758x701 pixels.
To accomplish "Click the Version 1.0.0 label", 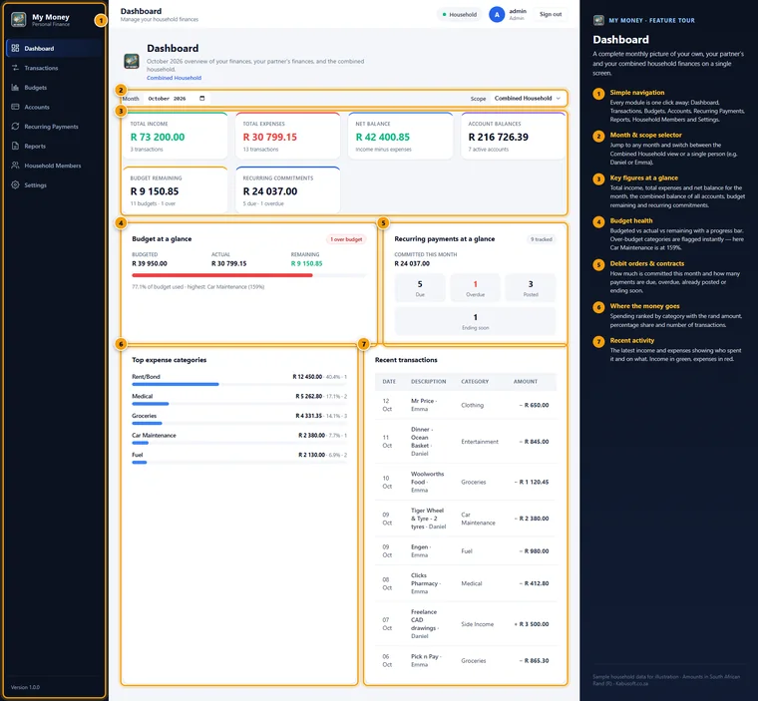I will 25,687.
